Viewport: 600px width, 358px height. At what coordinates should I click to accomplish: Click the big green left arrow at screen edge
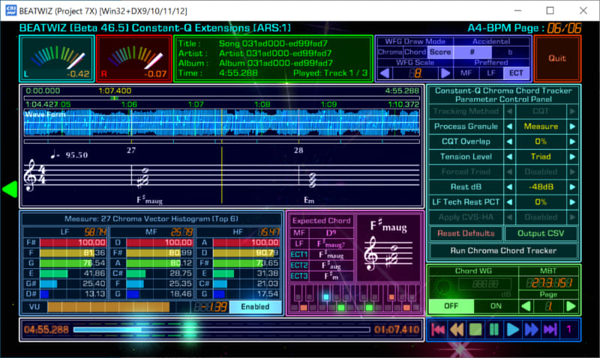coord(10,189)
